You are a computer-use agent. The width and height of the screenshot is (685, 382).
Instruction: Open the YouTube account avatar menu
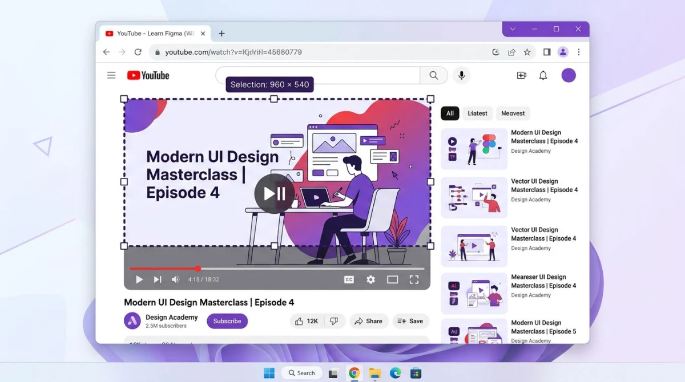tap(569, 75)
